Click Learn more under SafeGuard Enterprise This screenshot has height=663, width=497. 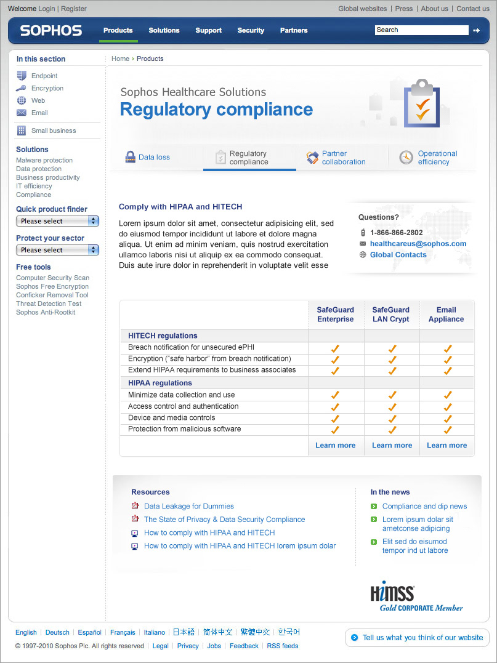[336, 445]
